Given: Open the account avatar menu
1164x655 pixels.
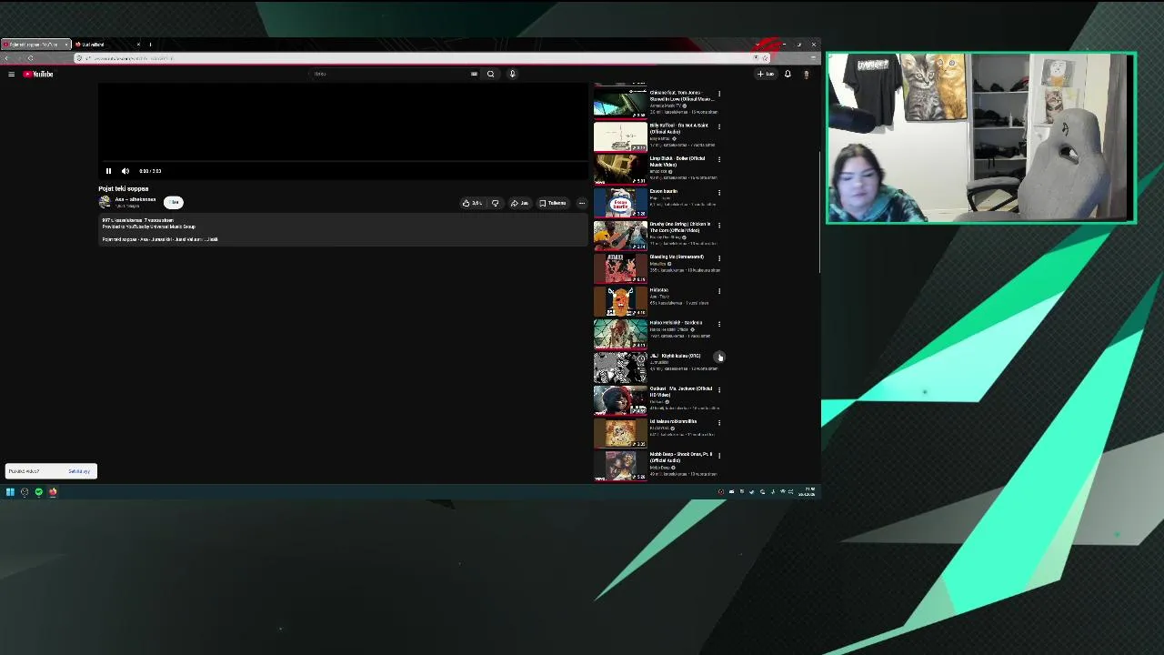Looking at the screenshot, I should click(x=806, y=74).
